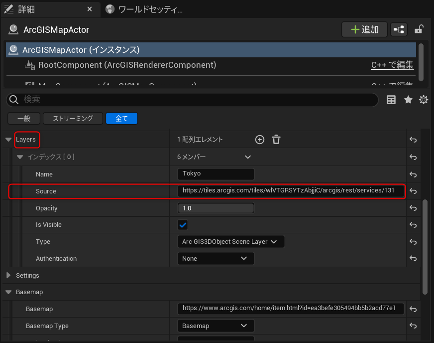Open property matrix table icon

click(x=391, y=100)
